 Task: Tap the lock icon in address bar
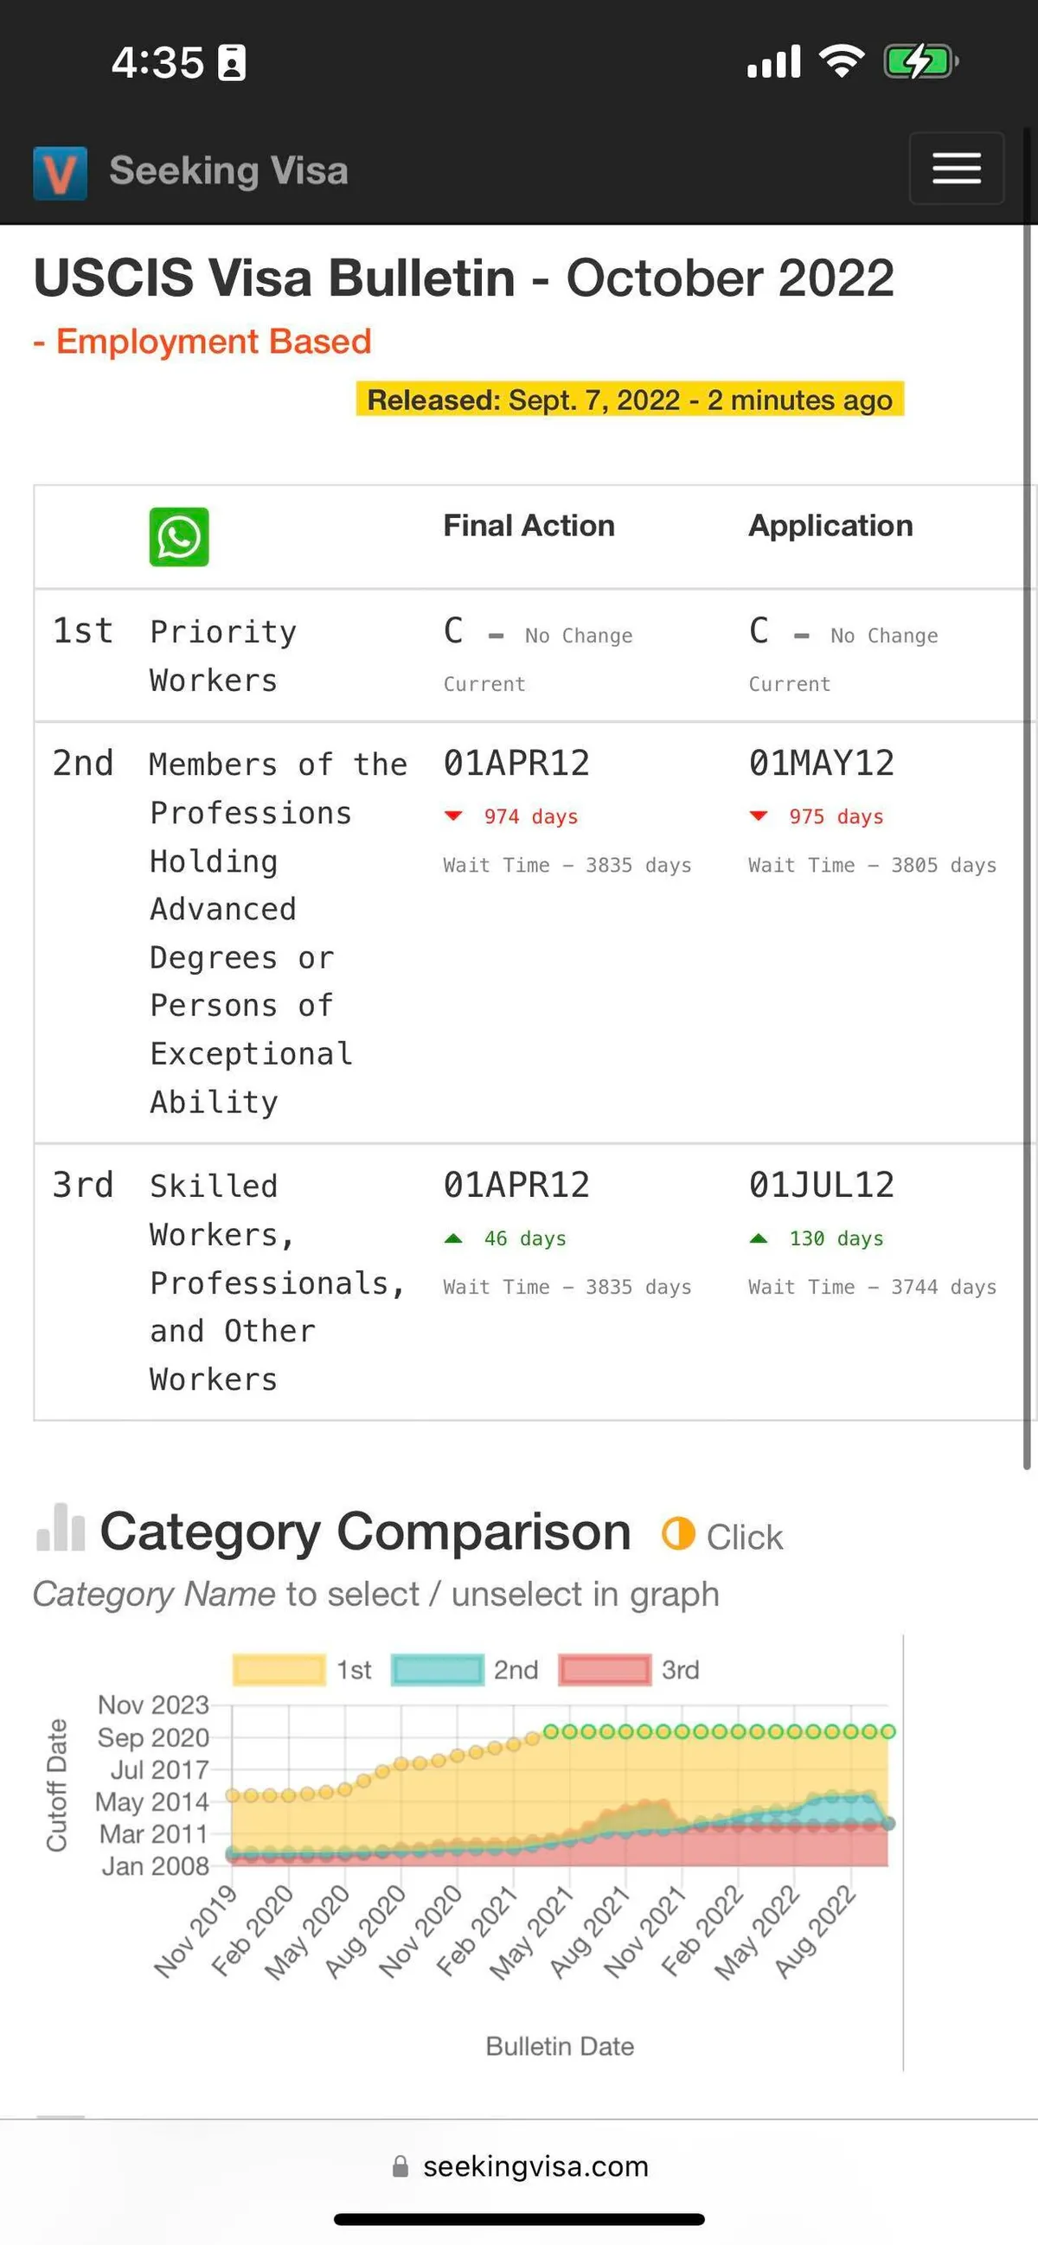(x=400, y=2165)
